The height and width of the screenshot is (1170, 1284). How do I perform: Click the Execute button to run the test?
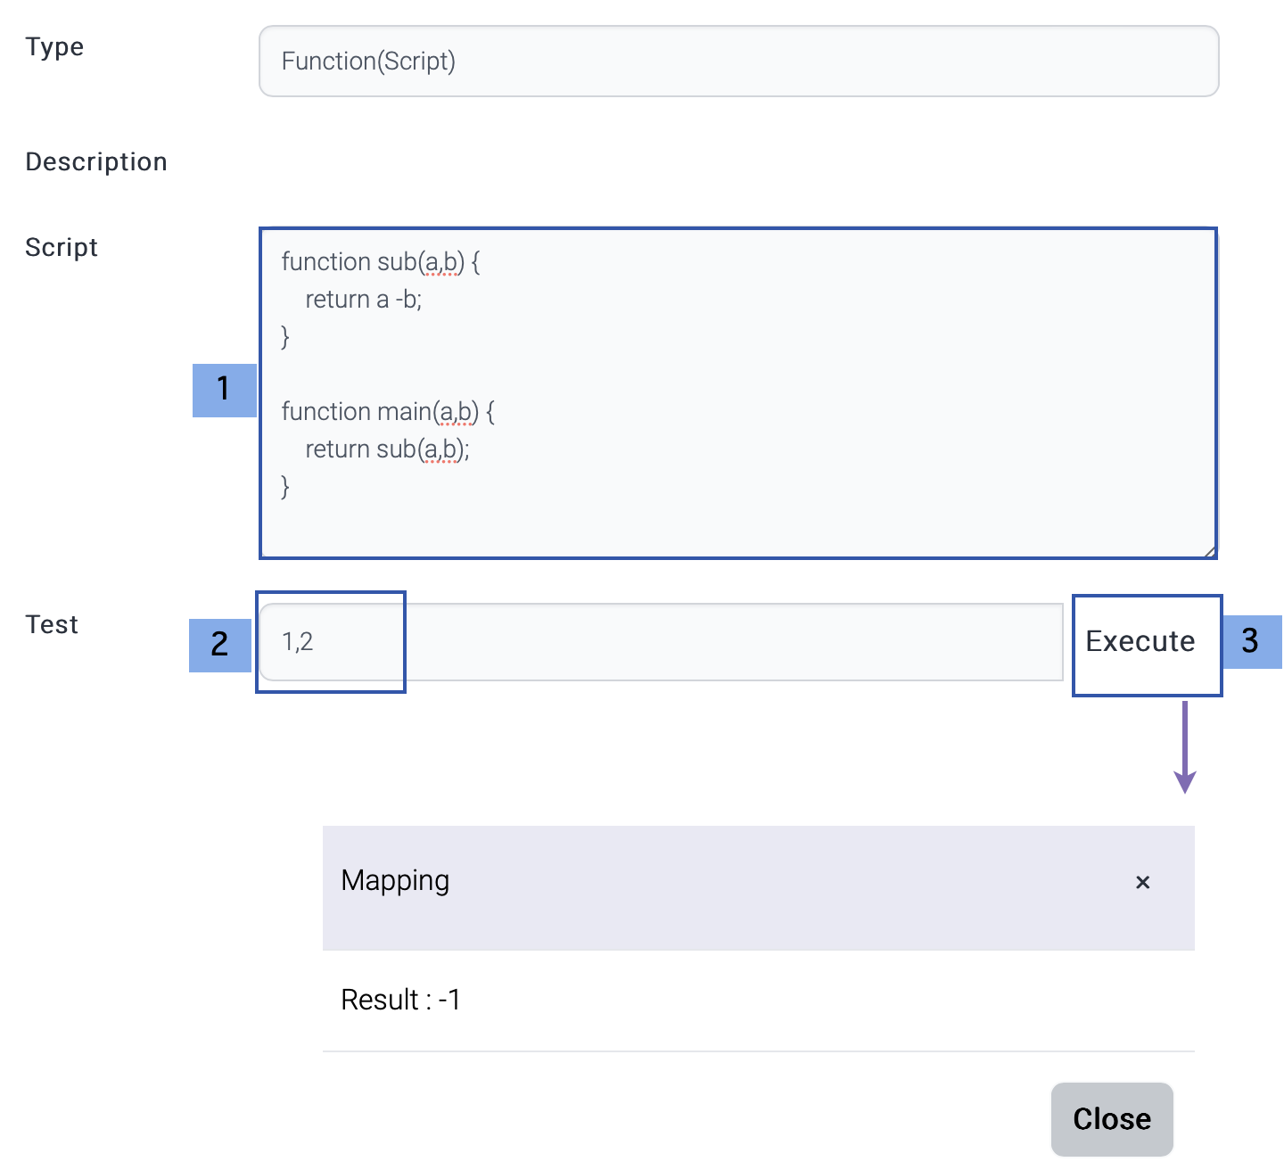pyautogui.click(x=1140, y=641)
